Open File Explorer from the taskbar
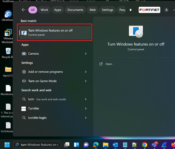Viewport: 175px width, 149px height. pyautogui.click(x=106, y=145)
